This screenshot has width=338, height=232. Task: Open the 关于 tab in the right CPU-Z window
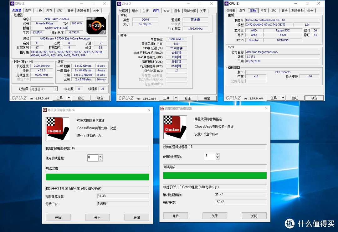[x=310, y=11]
